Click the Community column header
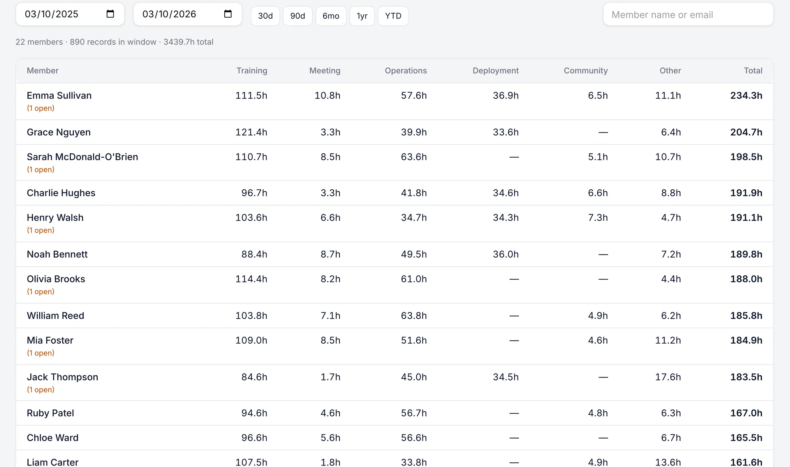Image resolution: width=790 pixels, height=467 pixels. (x=586, y=71)
